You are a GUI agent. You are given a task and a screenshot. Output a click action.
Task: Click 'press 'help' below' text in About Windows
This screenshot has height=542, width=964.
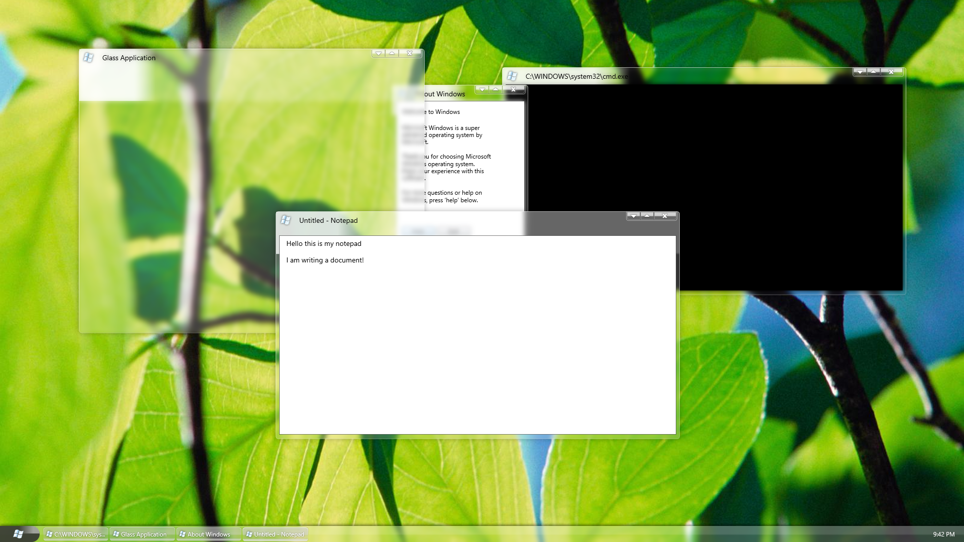453,200
